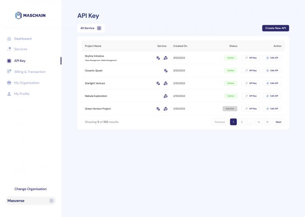Open the Billing & Transaction menu item

pos(30,72)
